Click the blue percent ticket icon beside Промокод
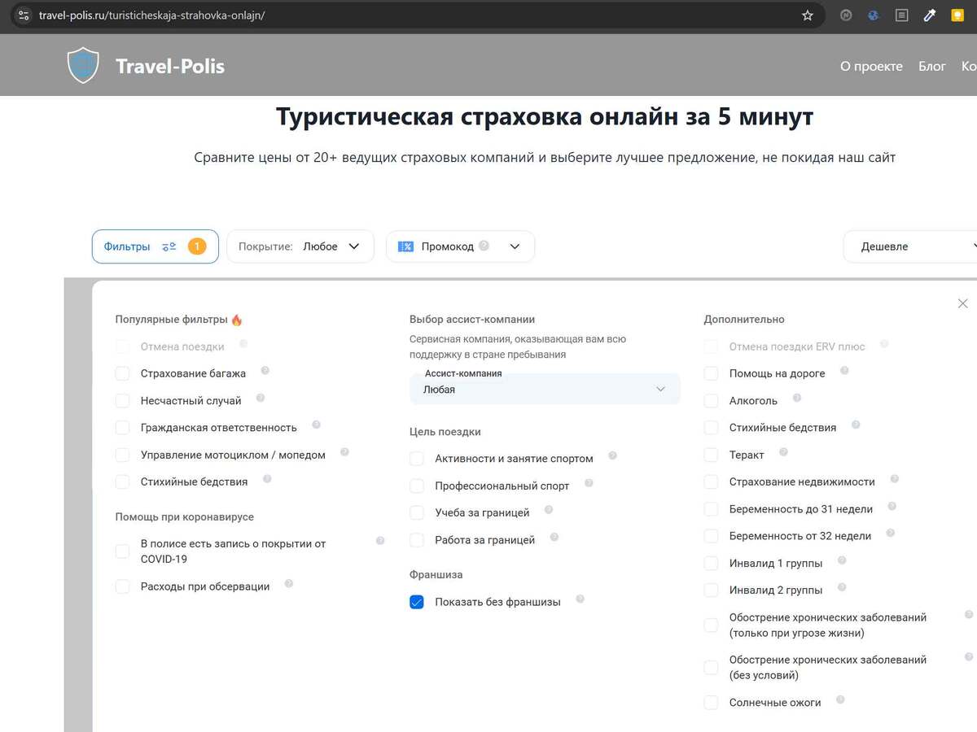This screenshot has height=732, width=977. click(405, 246)
